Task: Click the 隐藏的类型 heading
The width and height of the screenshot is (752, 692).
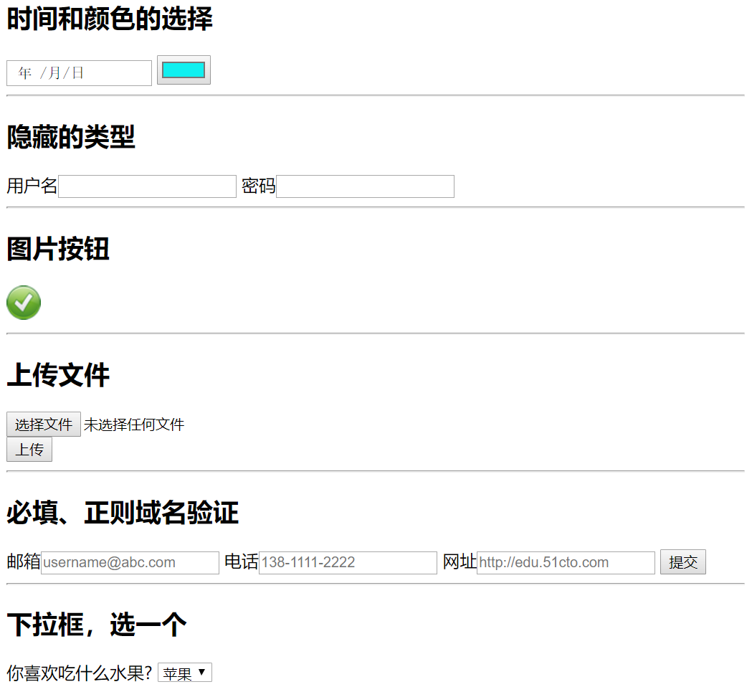Action: pyautogui.click(x=71, y=137)
